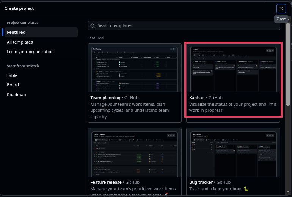The height and width of the screenshot is (197, 292).
Task: Click 'Manage your team's work items, plan' text
Action: (128, 104)
